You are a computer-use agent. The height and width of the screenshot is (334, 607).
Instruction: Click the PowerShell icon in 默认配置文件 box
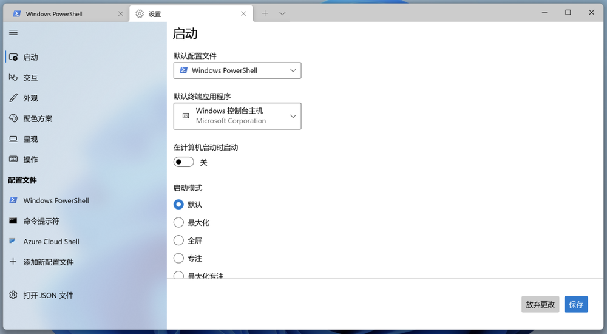point(184,70)
